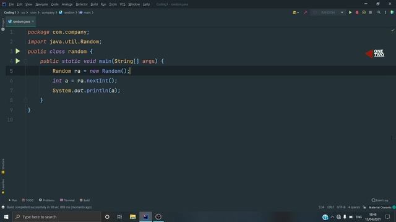Collapse the main method fold marker on line 4
Image resolution: width=396 pixels, height=222 pixels.
25,61
